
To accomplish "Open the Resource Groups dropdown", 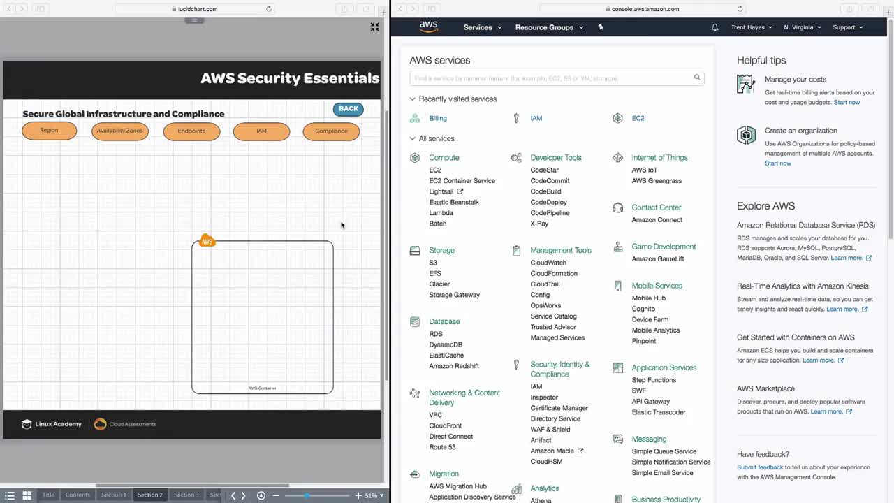I will coord(549,27).
